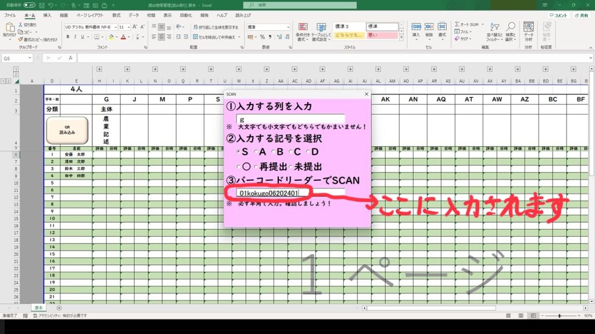This screenshot has width=595, height=334.
Task: Click the paste clipboard icon
Action: pos(9,29)
